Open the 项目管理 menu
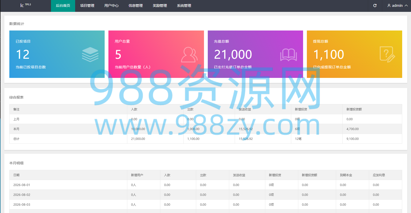The width and height of the screenshot is (411, 213). click(x=87, y=6)
